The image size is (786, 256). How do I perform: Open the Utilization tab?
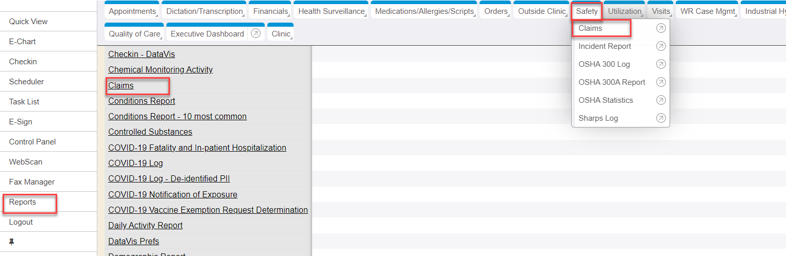pos(624,11)
